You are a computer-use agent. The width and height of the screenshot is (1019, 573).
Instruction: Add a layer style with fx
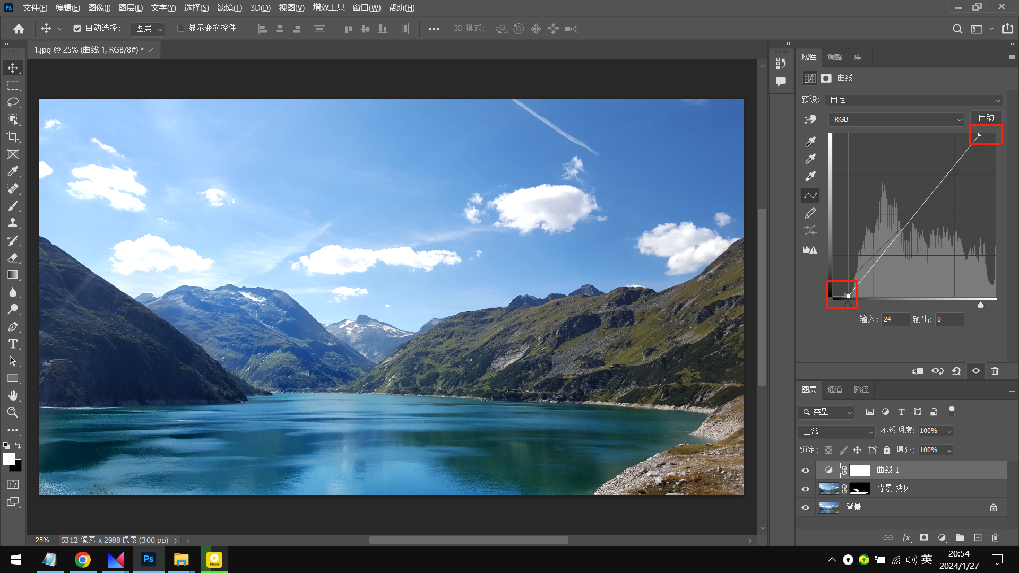pos(907,537)
